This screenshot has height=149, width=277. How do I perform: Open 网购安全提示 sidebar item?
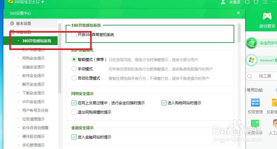pos(33,58)
